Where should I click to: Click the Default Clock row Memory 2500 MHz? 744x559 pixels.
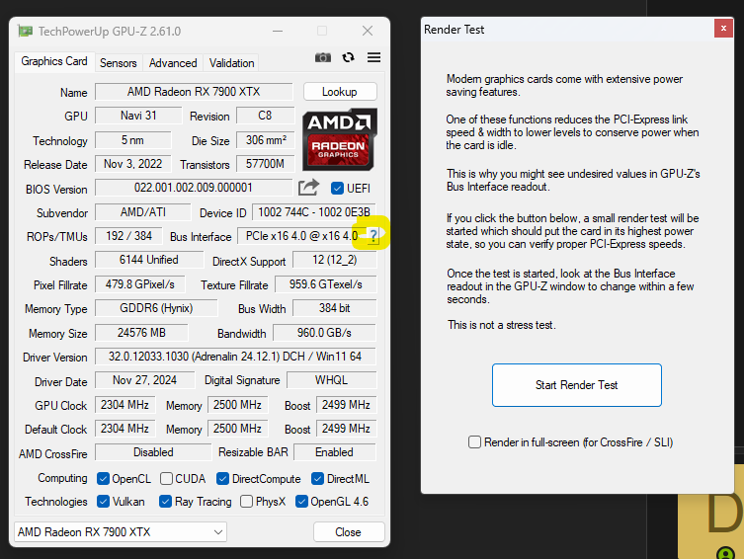(x=238, y=429)
